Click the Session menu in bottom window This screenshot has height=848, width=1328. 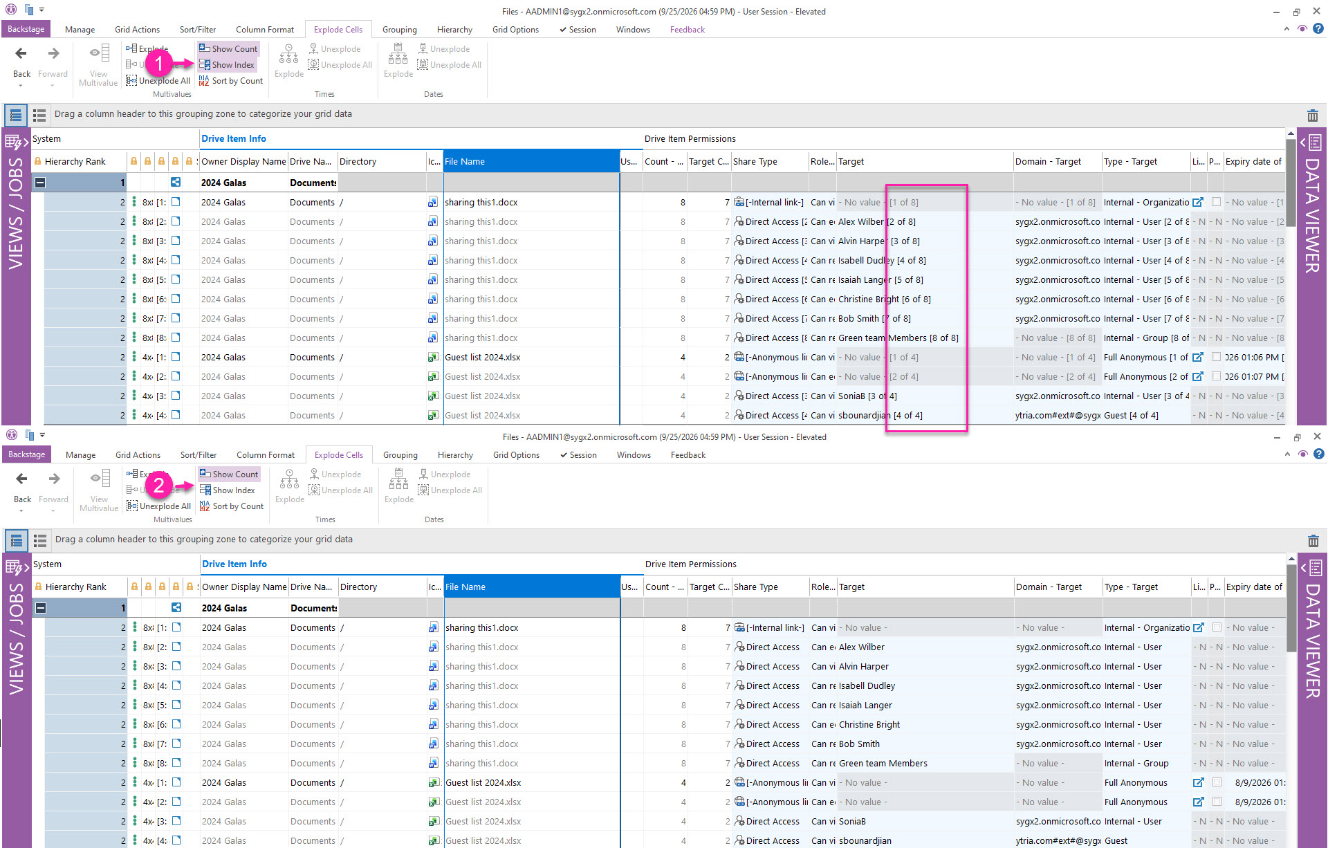pyautogui.click(x=578, y=455)
